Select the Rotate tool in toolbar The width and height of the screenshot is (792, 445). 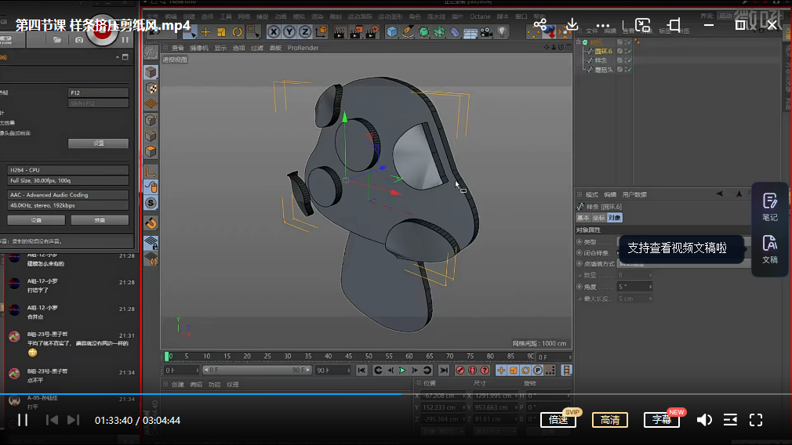237,32
